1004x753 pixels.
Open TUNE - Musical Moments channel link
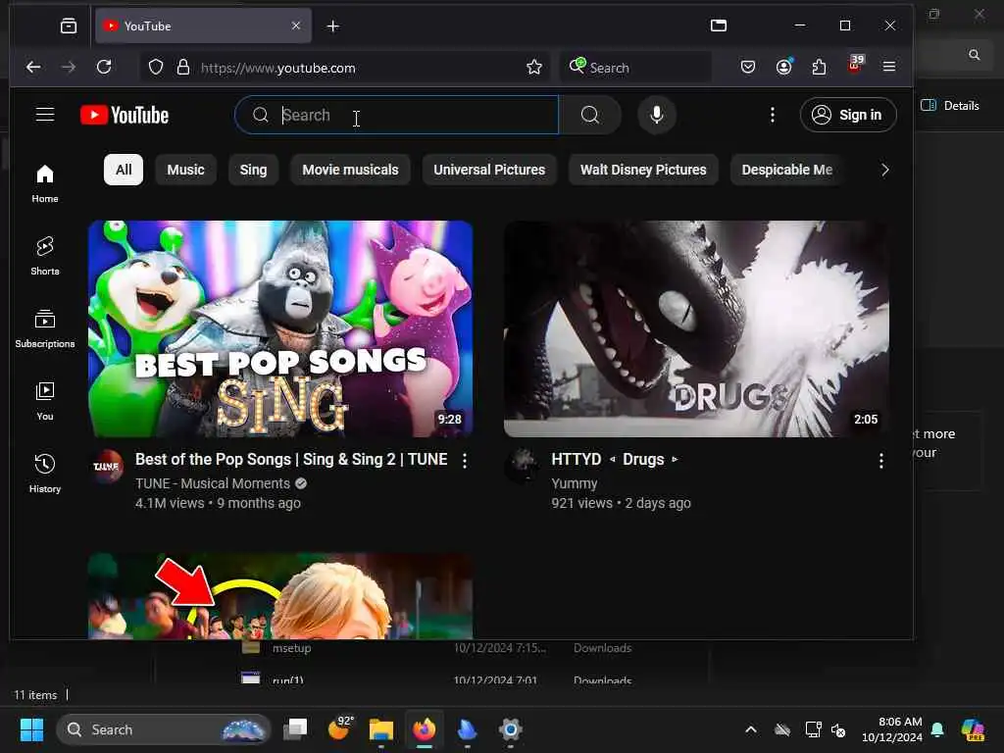pos(213,483)
